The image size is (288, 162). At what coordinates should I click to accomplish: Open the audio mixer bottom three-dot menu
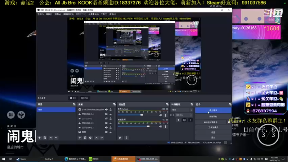(126, 138)
